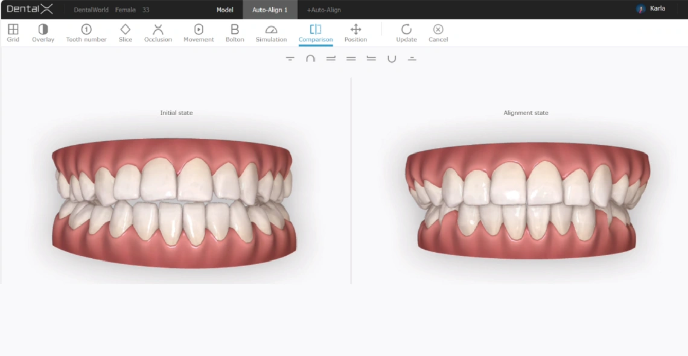Click the Update button
688x356 pixels.
coord(406,33)
